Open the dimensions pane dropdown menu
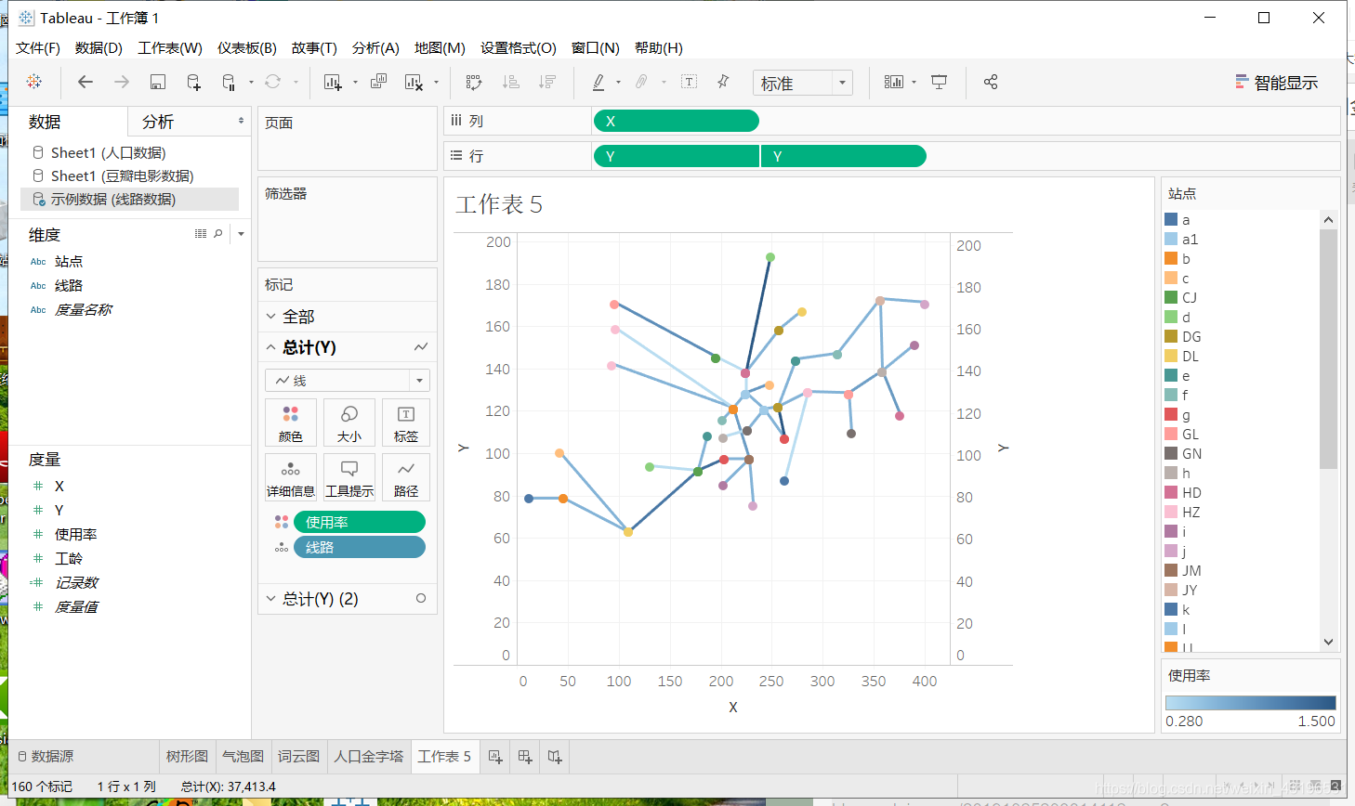The height and width of the screenshot is (806, 1355). [241, 234]
